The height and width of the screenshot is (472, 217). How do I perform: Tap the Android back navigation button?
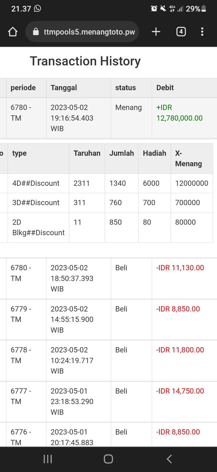[169, 459]
